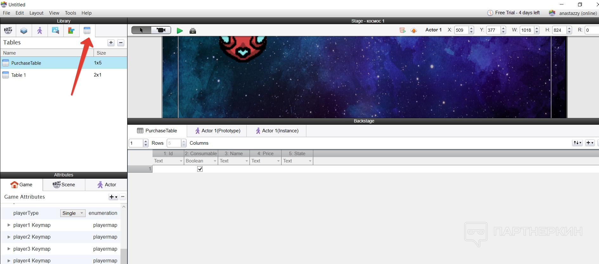The width and height of the screenshot is (599, 264).
Task: Open the Images media library icon
Action: click(x=55, y=31)
